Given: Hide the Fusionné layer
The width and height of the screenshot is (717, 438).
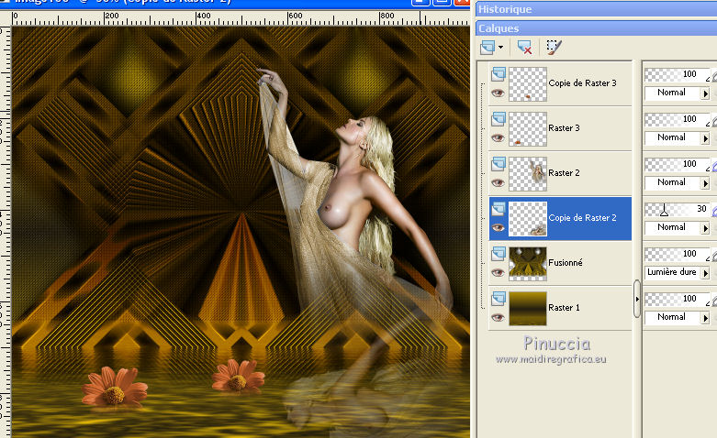Looking at the screenshot, I should tap(498, 273).
